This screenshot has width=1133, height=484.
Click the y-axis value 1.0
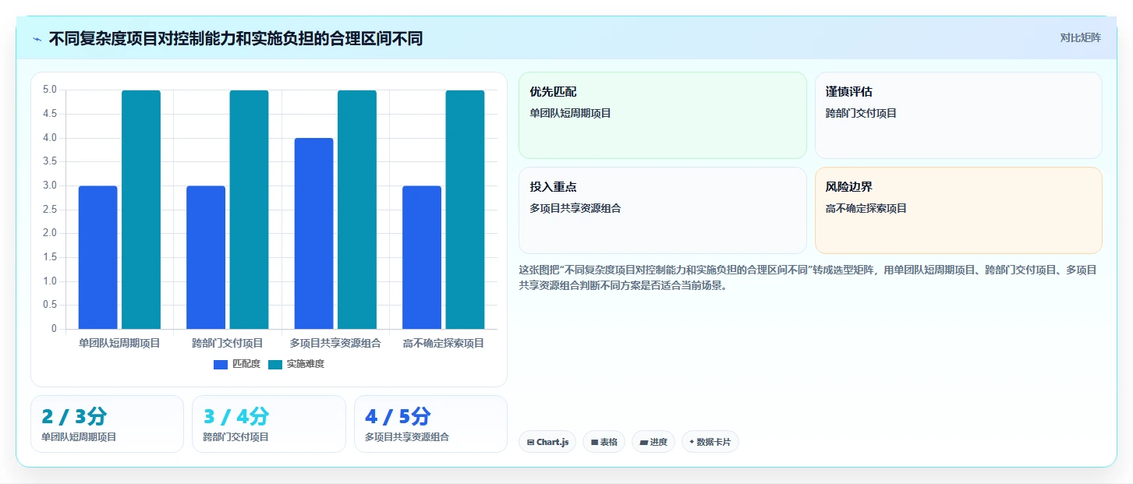49,281
